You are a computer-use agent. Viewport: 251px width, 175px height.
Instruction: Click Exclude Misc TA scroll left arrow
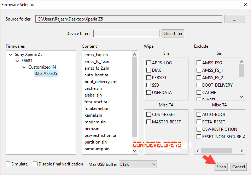[x=198, y=151]
